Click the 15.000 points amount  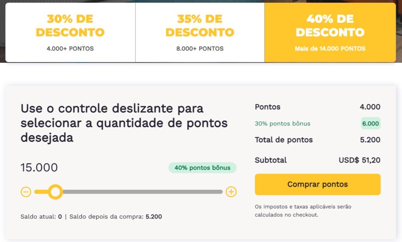39,168
